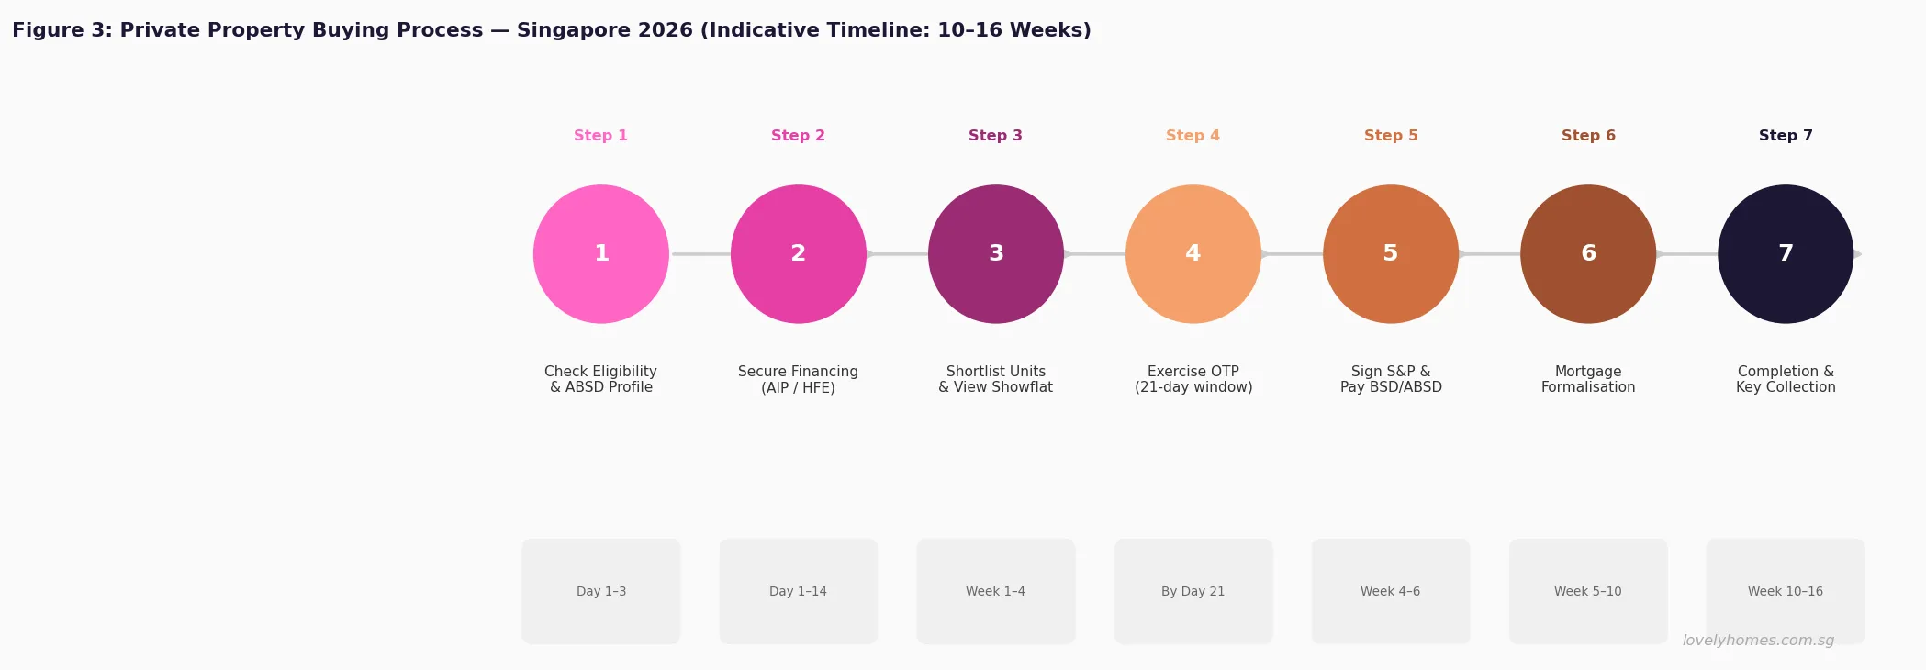Click the pink circle numbered 1
The width and height of the screenshot is (1926, 670).
(x=601, y=254)
